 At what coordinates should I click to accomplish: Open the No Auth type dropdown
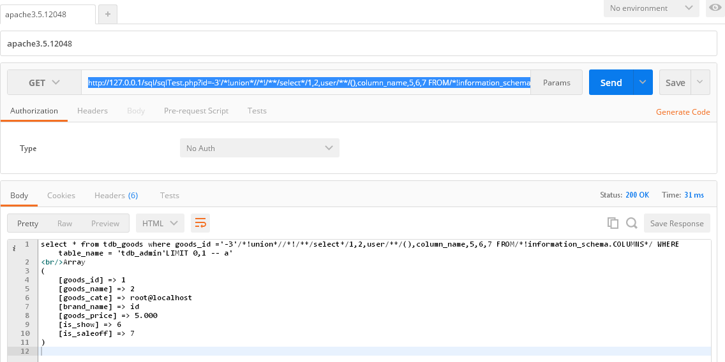pyautogui.click(x=259, y=148)
